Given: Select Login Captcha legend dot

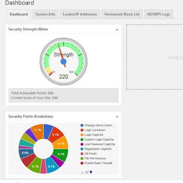Looking at the screenshot, I should click(82, 135).
